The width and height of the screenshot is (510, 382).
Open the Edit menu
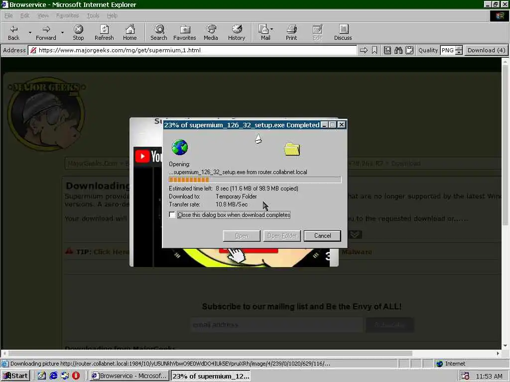tap(25, 15)
